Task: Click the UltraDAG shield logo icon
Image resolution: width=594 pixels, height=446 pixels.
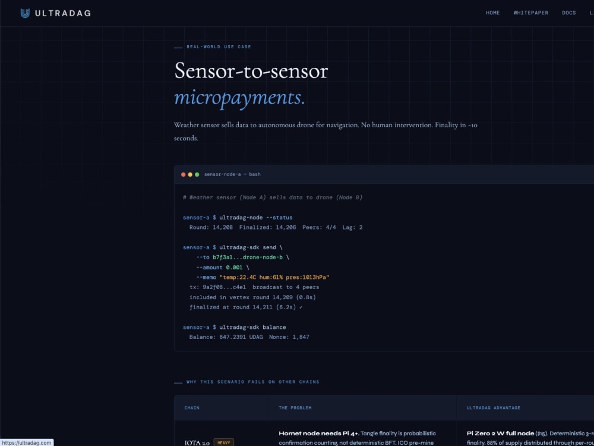Action: click(25, 13)
